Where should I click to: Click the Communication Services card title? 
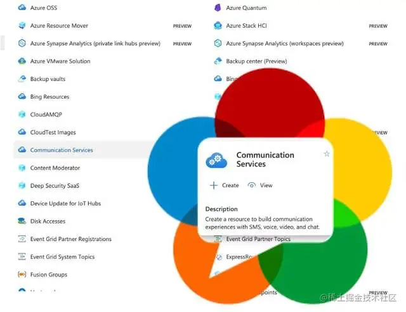click(265, 159)
